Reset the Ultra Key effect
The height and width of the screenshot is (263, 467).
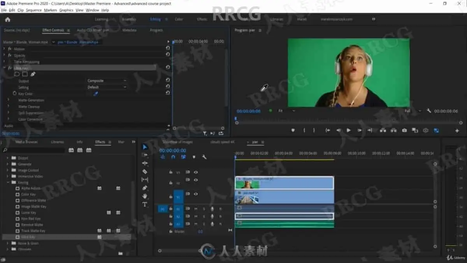(x=168, y=67)
